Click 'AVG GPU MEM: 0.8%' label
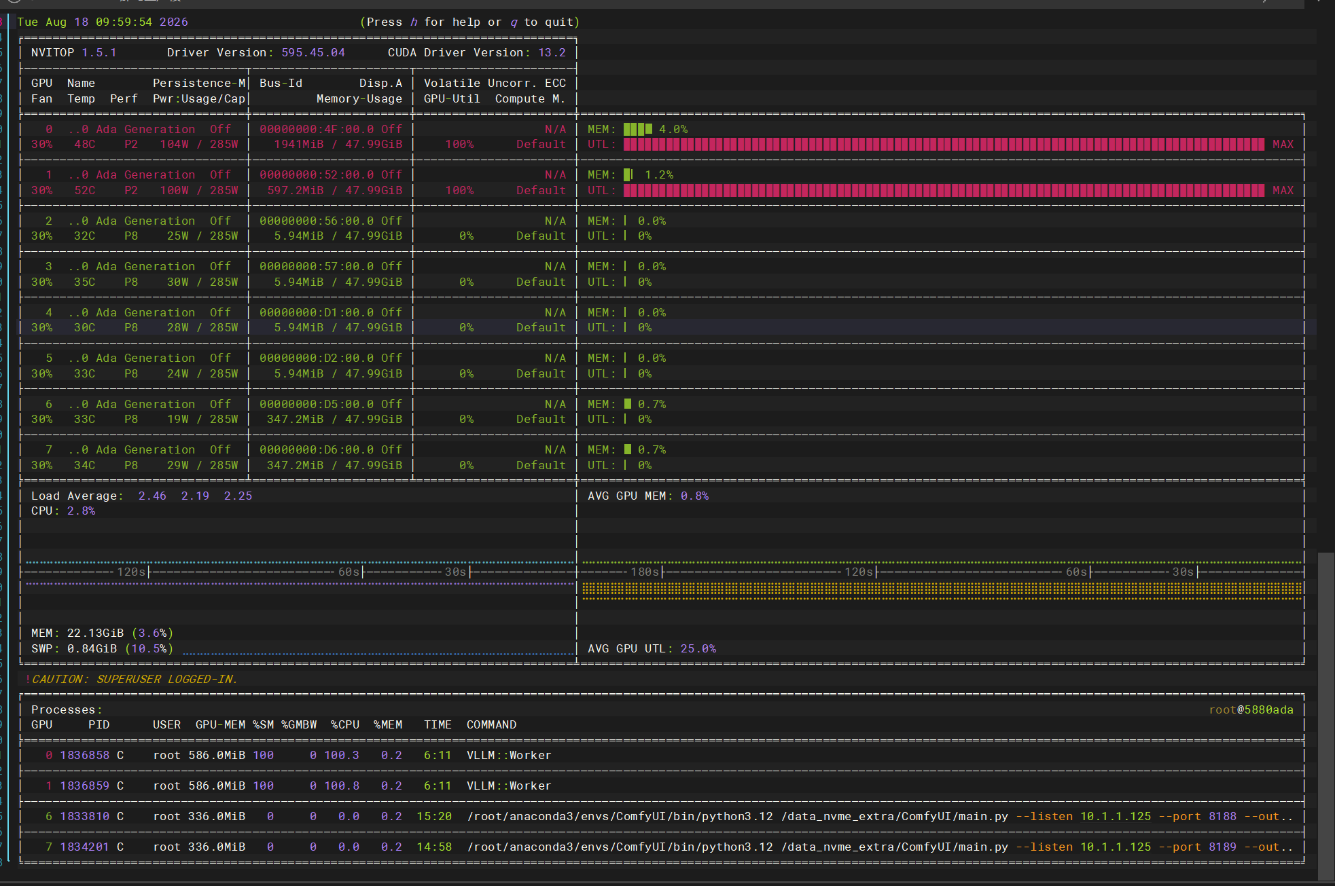 (648, 496)
